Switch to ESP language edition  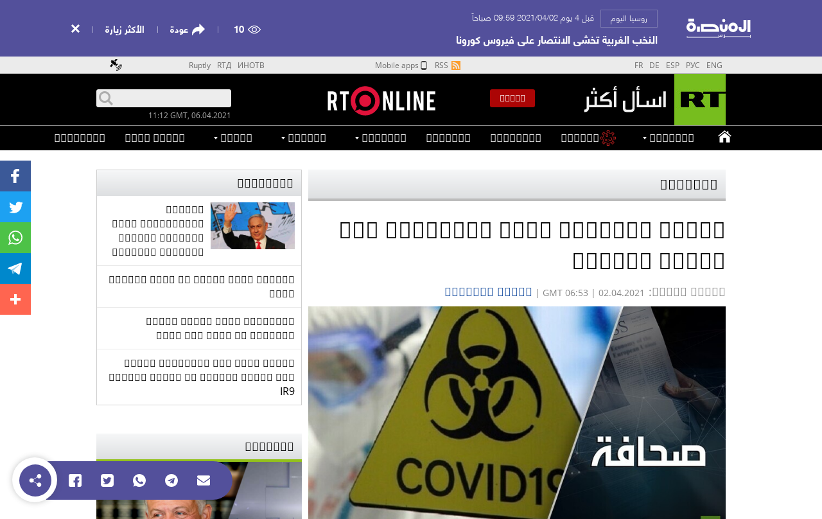(672, 65)
